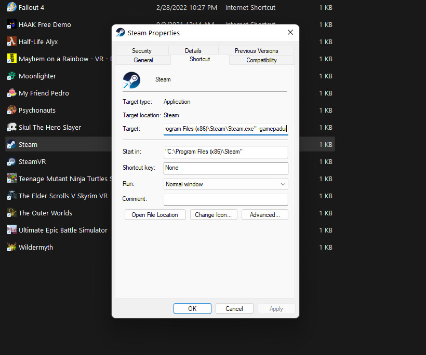Select the Shortcut tab

[x=199, y=59]
